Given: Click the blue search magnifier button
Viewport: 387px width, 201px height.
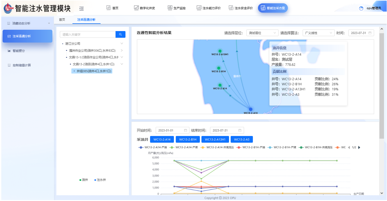Looking at the screenshot, I should point(121,35).
